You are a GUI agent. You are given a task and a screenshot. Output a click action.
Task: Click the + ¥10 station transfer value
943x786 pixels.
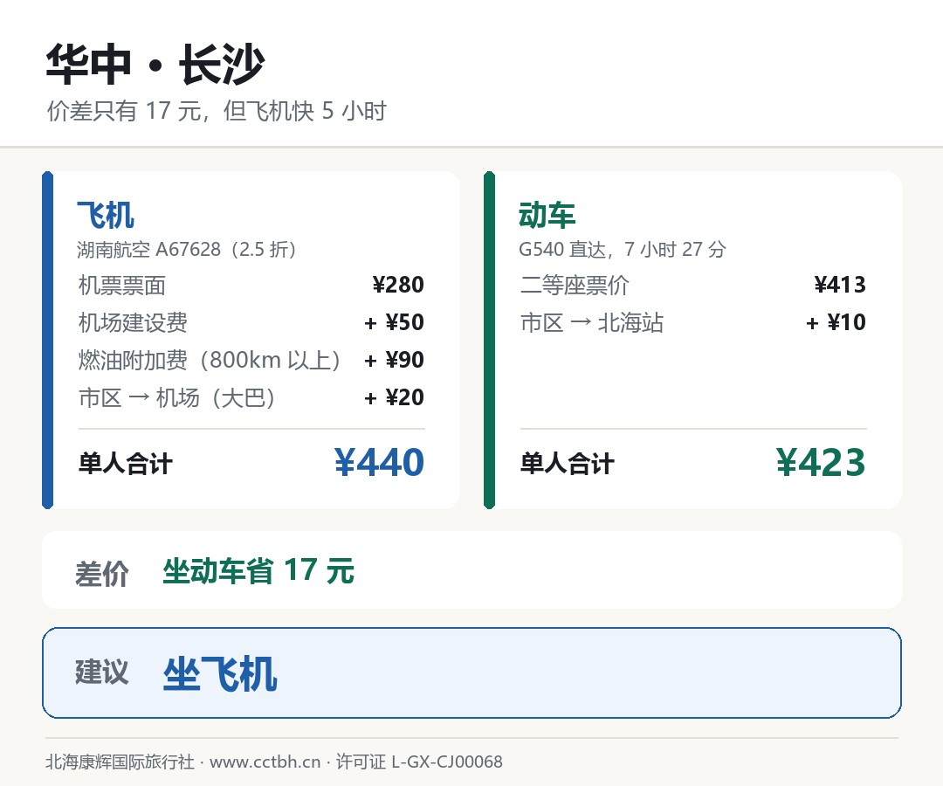pos(836,322)
